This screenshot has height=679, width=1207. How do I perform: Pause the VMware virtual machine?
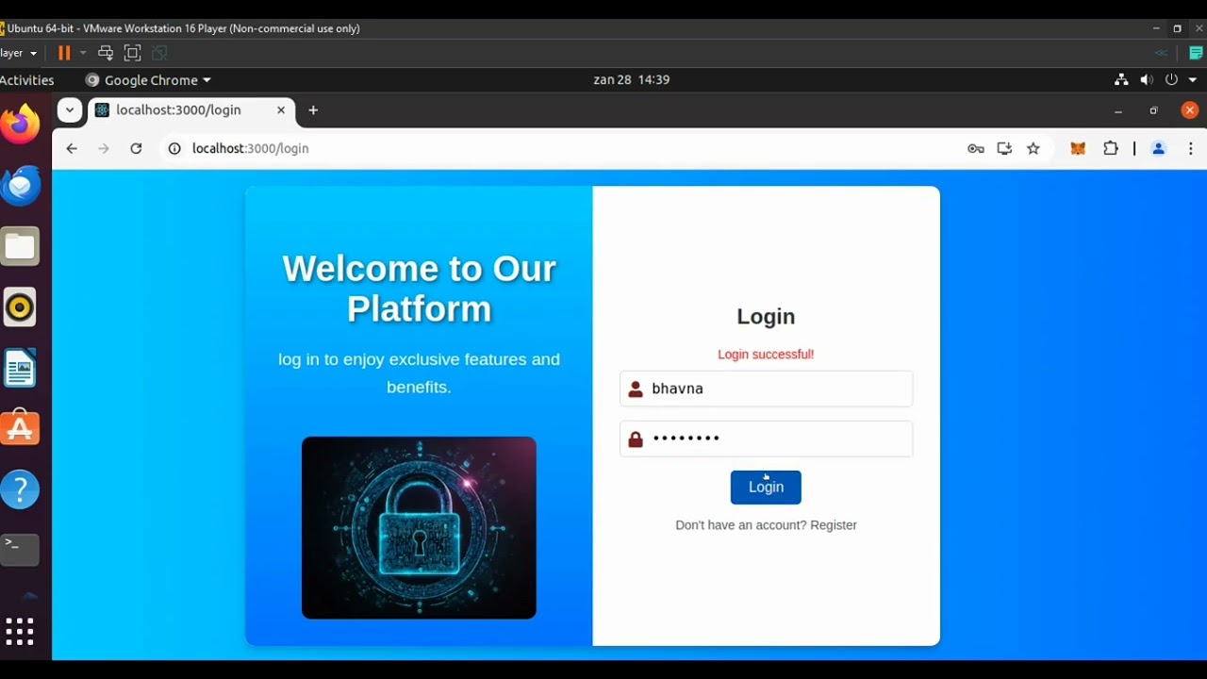click(x=64, y=53)
